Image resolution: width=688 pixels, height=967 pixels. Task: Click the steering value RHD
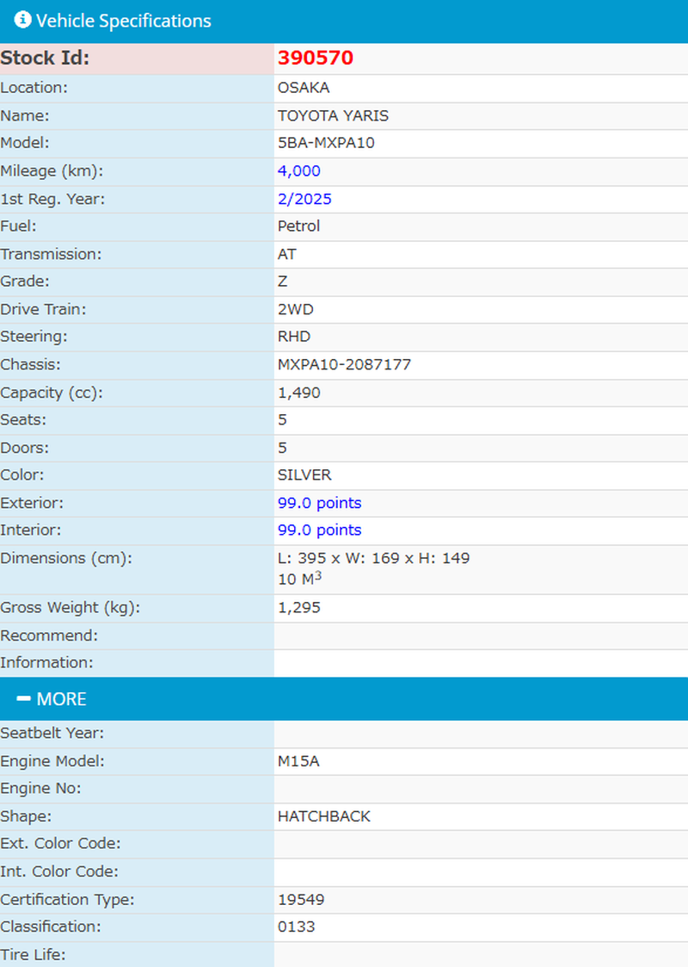click(294, 337)
